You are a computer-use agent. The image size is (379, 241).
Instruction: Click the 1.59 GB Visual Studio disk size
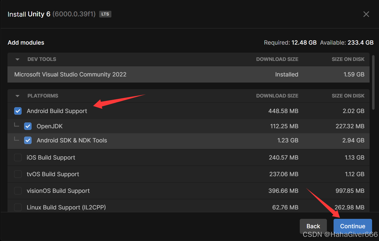(354, 75)
